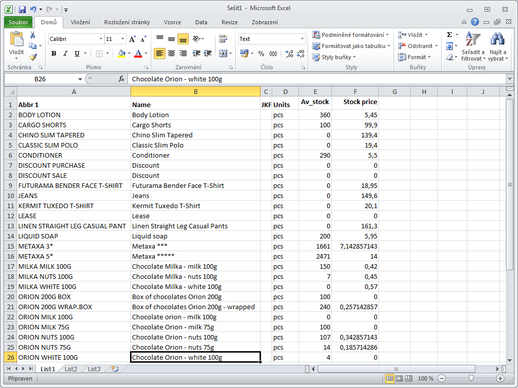Align cell text to the right
518x388 pixels.
pos(183,54)
